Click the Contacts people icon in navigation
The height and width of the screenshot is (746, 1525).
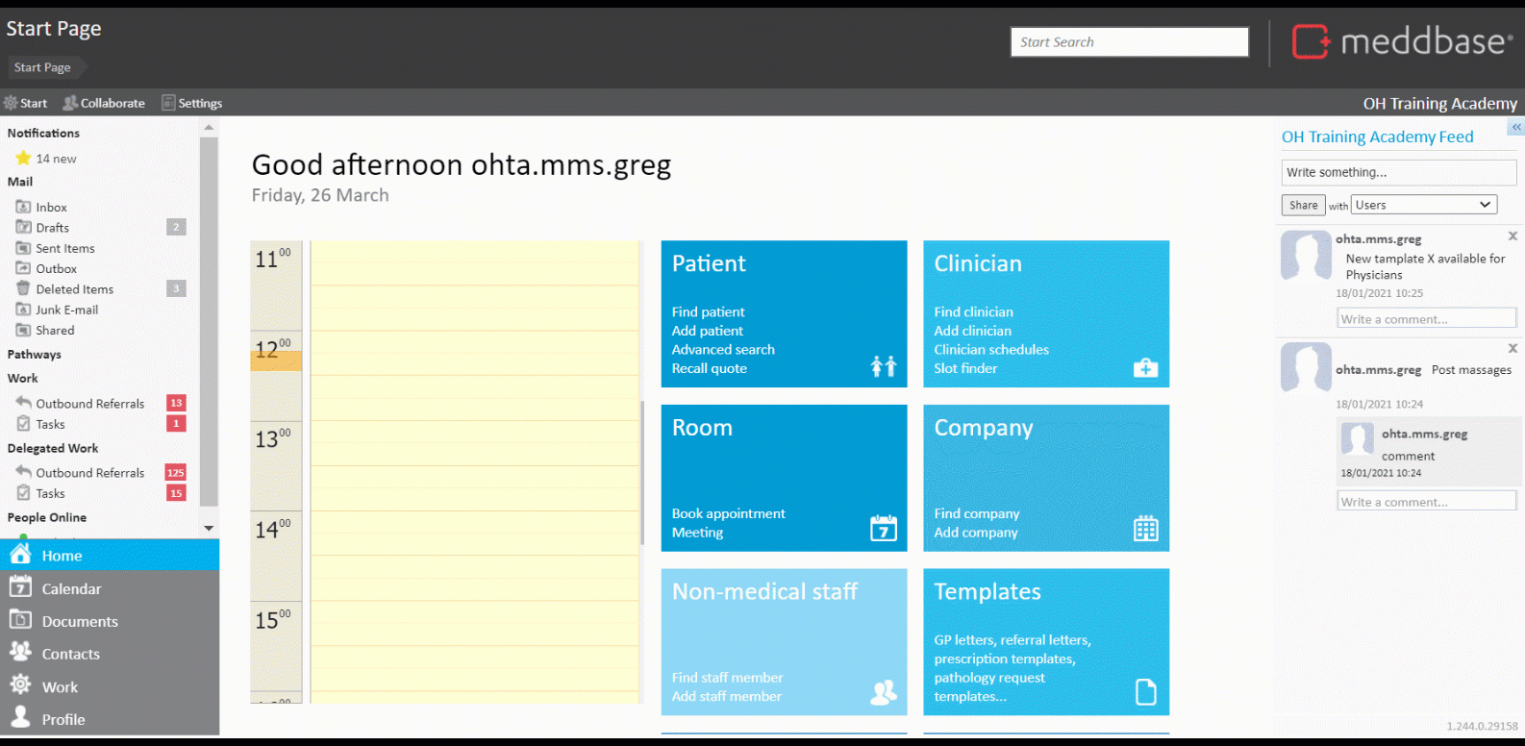pos(20,652)
